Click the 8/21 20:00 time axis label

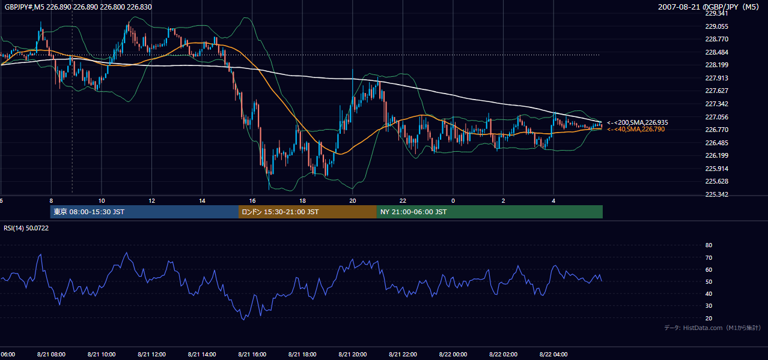point(353,354)
